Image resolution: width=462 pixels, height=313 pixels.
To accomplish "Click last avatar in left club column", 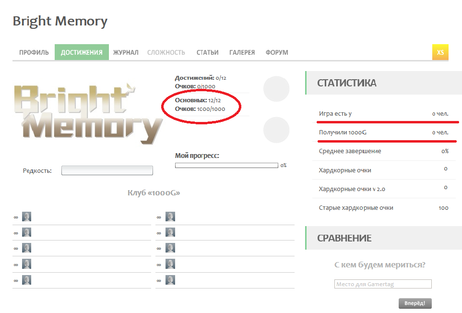I will [x=27, y=280].
